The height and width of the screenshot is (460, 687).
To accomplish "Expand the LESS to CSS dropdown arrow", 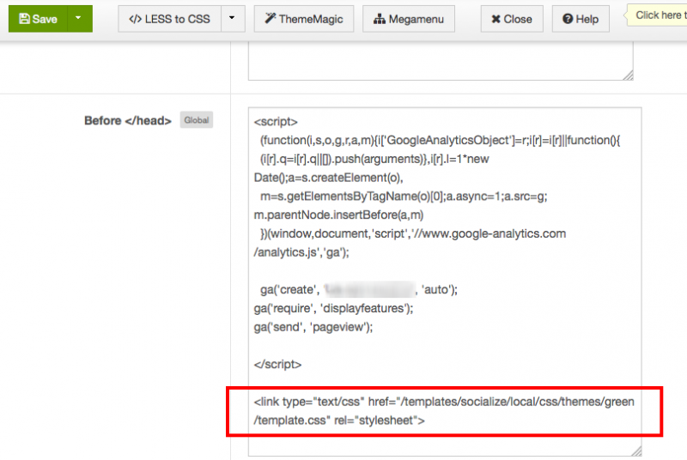I will 233,19.
